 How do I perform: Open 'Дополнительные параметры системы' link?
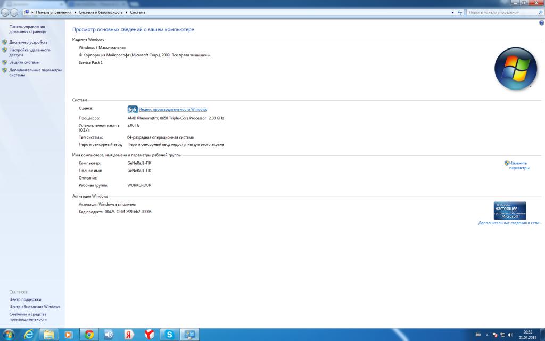[36, 72]
